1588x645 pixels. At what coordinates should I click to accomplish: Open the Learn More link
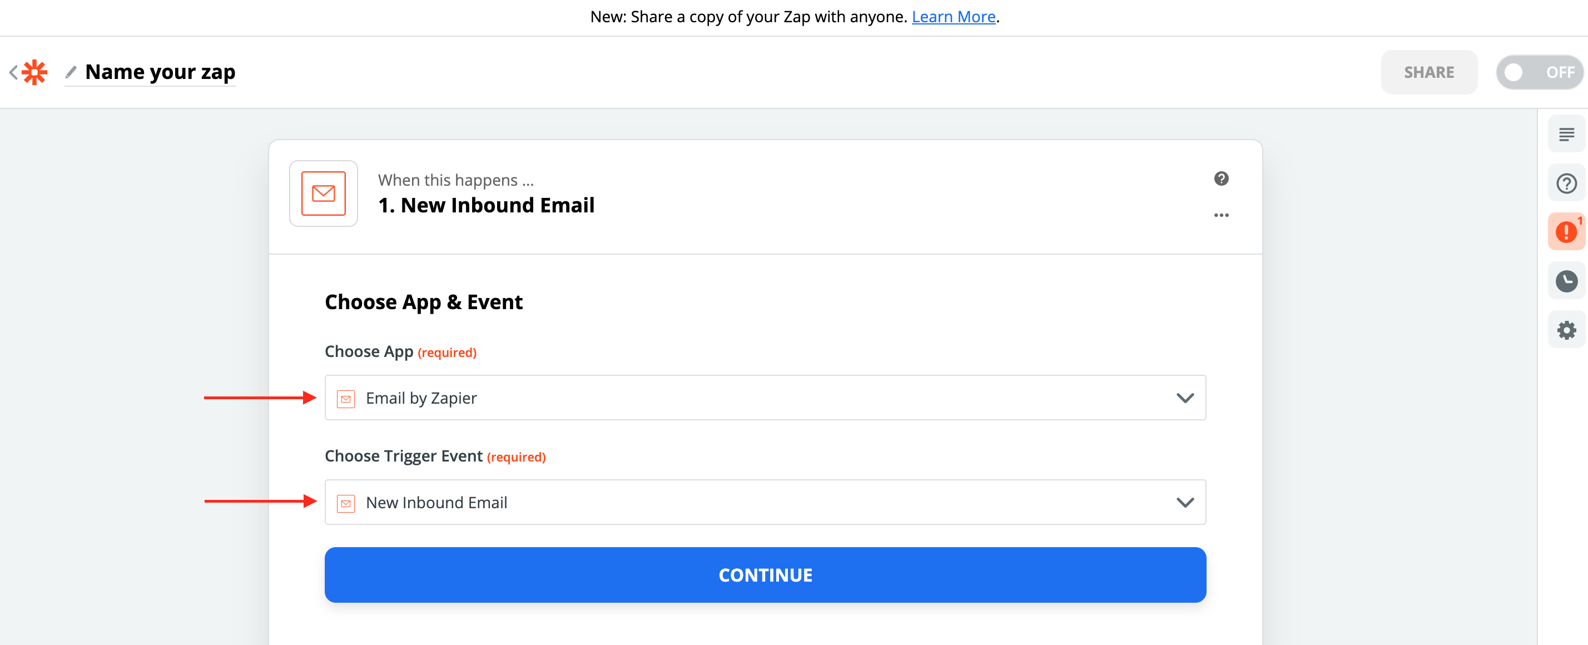[x=953, y=17]
